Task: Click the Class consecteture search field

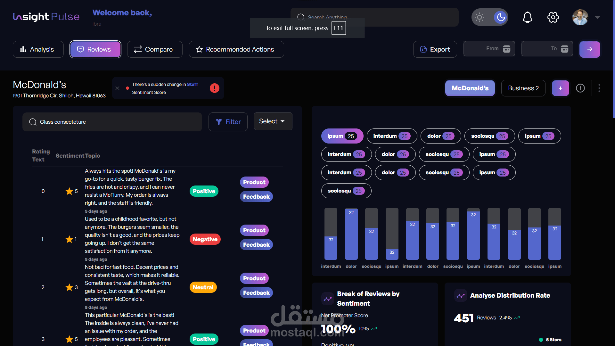Action: tap(112, 122)
